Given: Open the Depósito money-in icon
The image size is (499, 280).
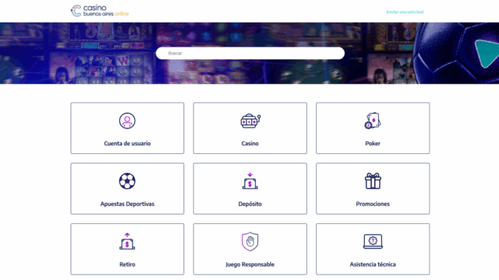Looking at the screenshot, I should pyautogui.click(x=250, y=181).
